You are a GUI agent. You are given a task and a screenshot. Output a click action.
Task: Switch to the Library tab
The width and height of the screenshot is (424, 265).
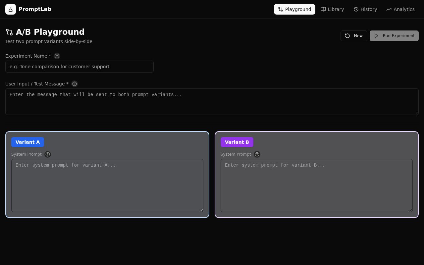point(332,9)
